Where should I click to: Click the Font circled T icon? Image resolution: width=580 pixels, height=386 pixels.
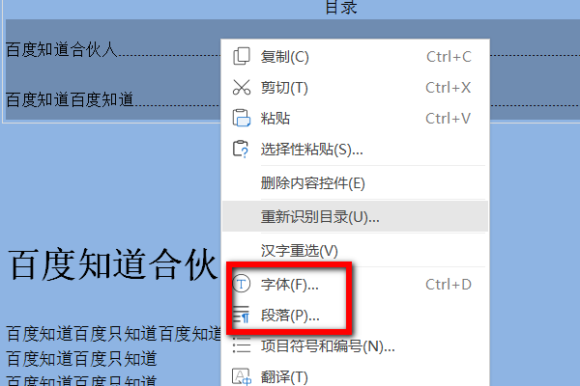(241, 284)
